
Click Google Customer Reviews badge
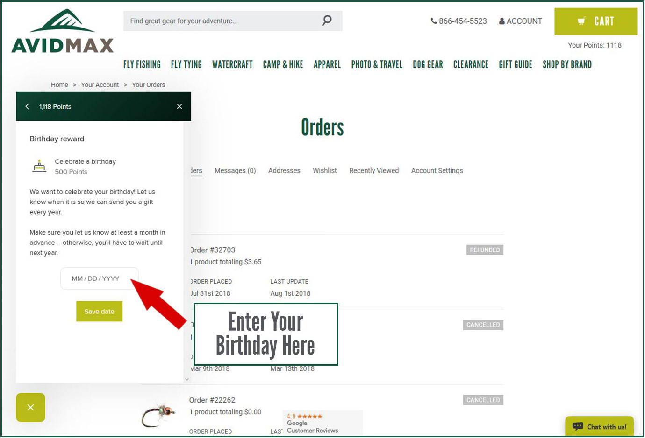pos(322,423)
